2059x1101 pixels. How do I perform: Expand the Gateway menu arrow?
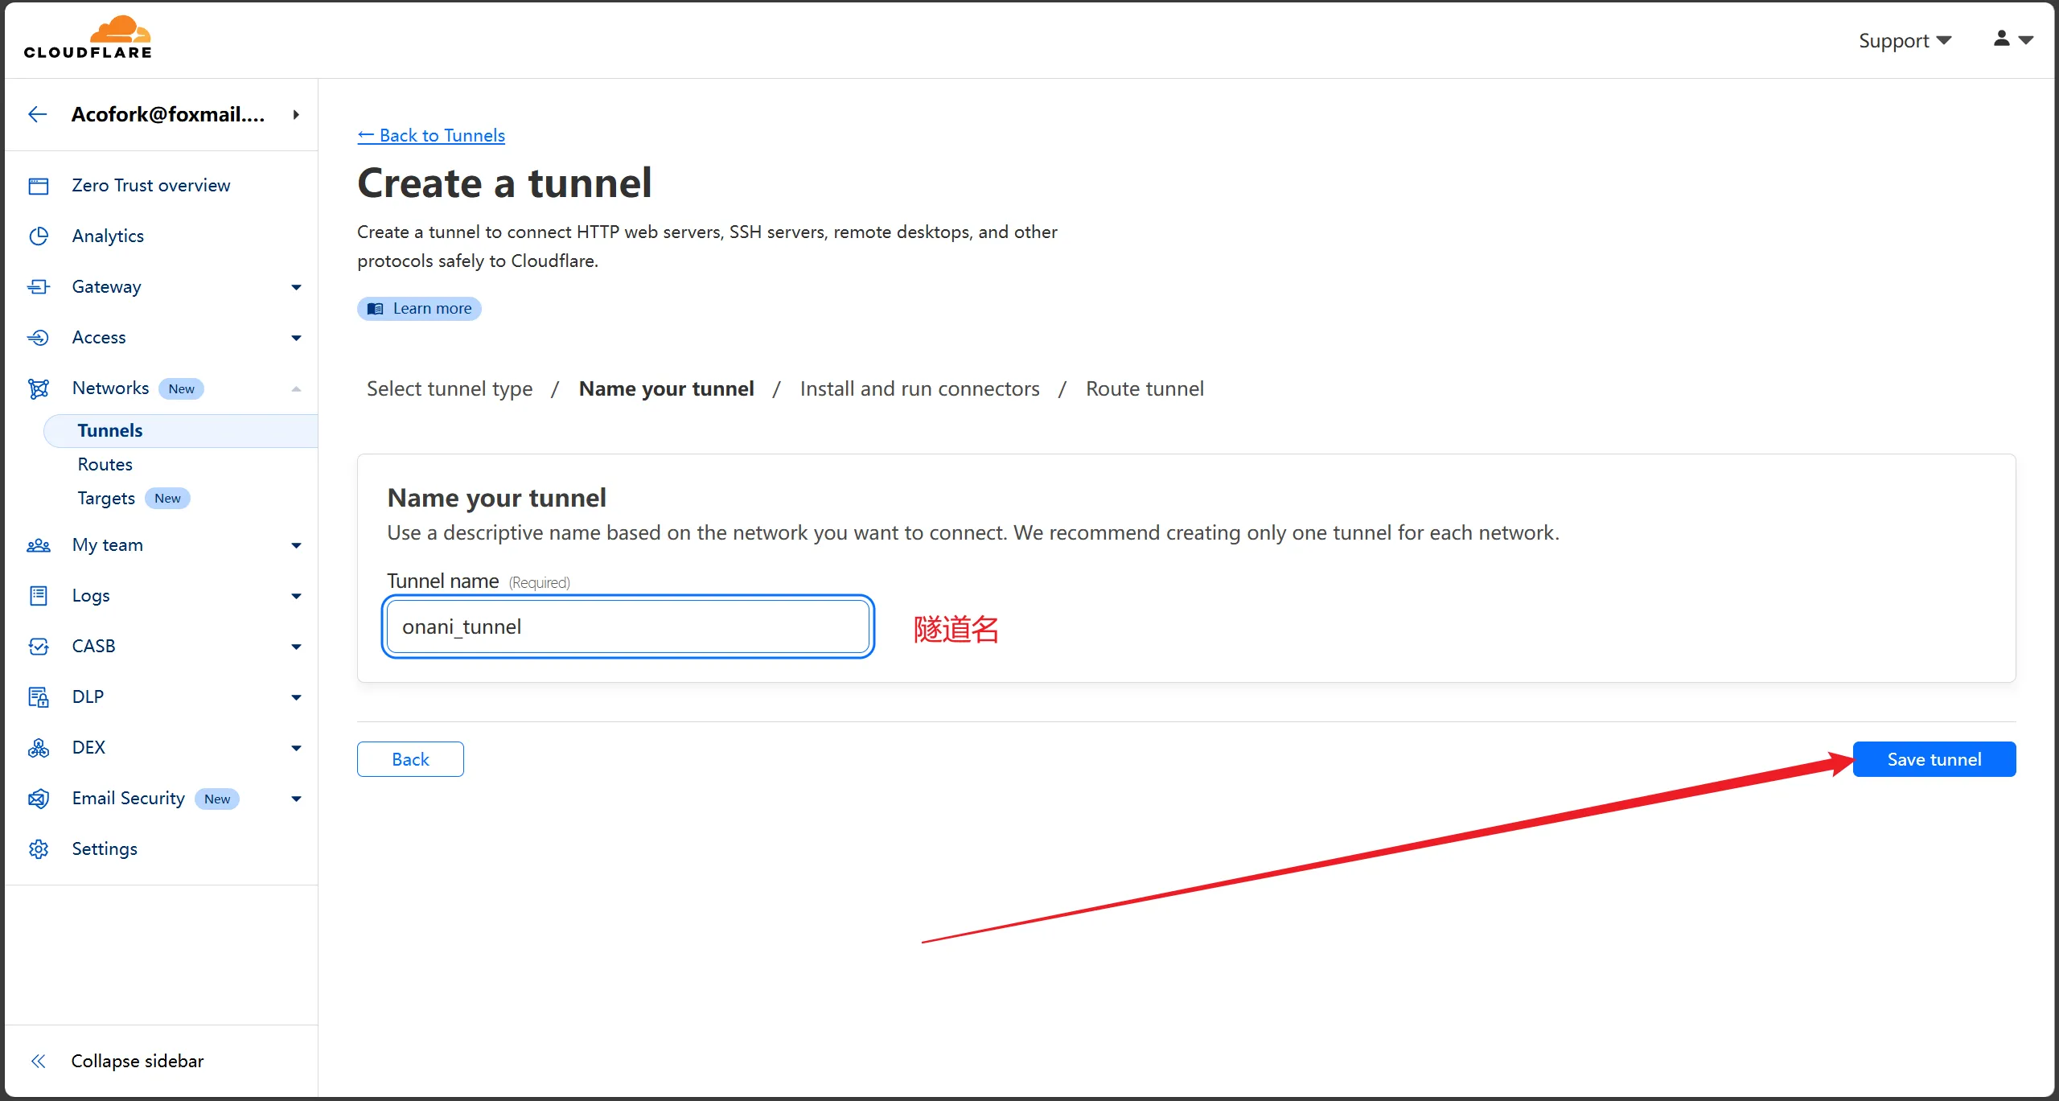(296, 287)
